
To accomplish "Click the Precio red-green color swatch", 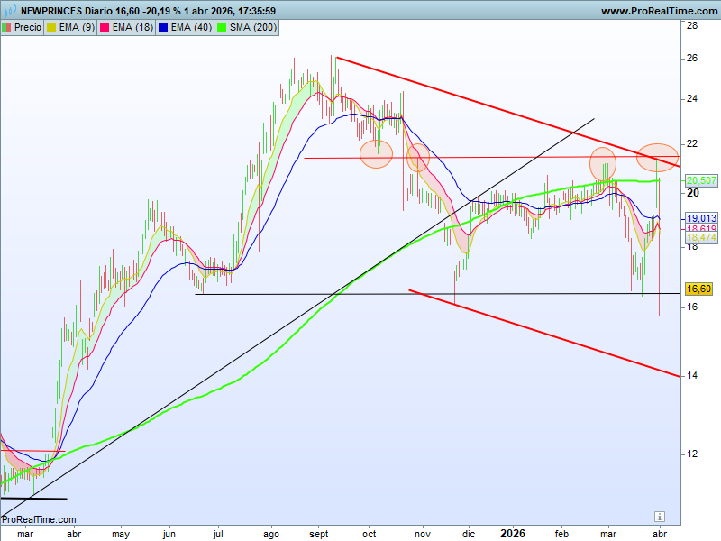I will tap(6, 28).
